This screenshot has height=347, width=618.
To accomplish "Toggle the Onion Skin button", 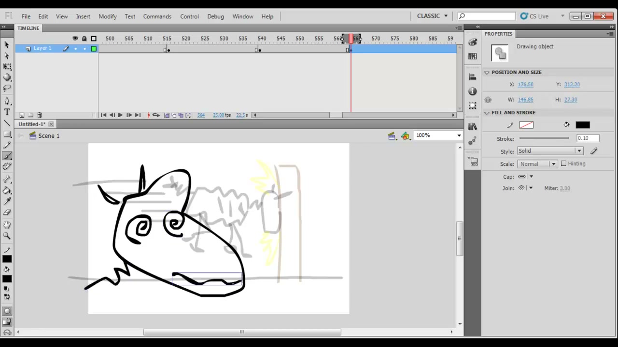I will [167, 115].
